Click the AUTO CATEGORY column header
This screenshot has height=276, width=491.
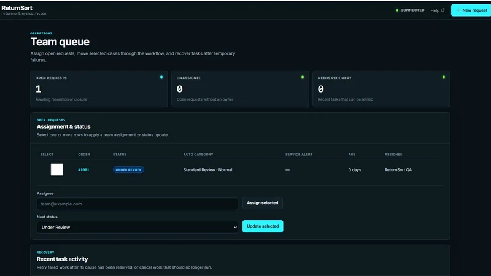tap(198, 155)
